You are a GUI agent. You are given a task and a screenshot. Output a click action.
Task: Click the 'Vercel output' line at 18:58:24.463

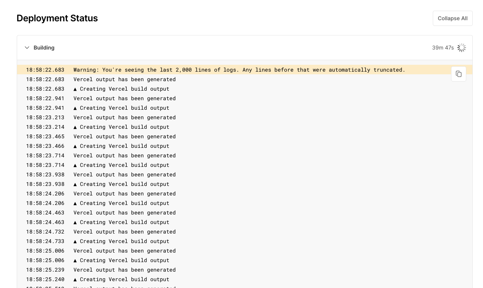click(x=245, y=213)
